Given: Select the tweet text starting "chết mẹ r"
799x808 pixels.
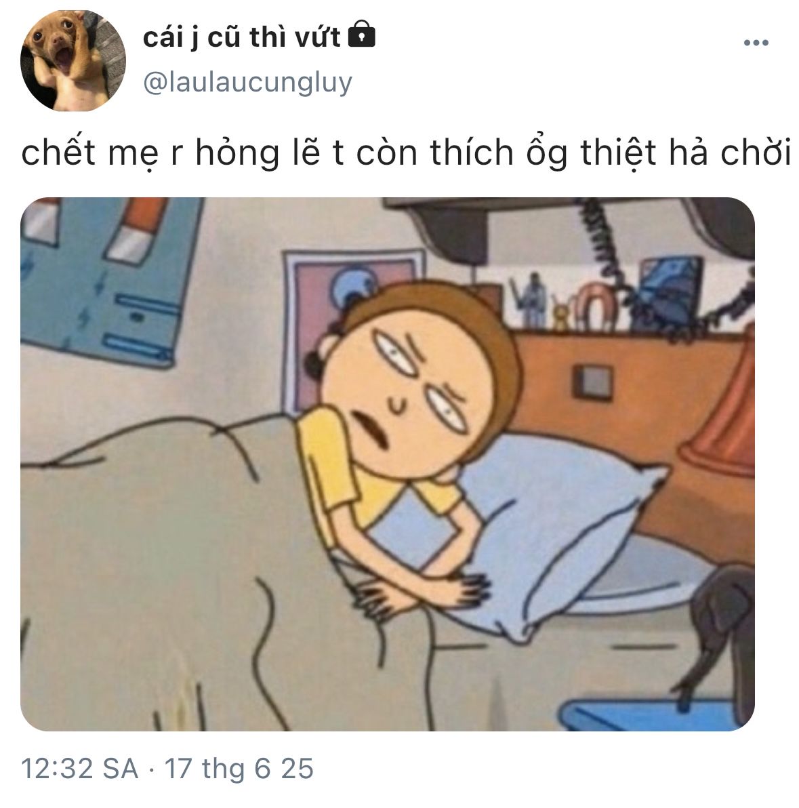Looking at the screenshot, I should 406,153.
